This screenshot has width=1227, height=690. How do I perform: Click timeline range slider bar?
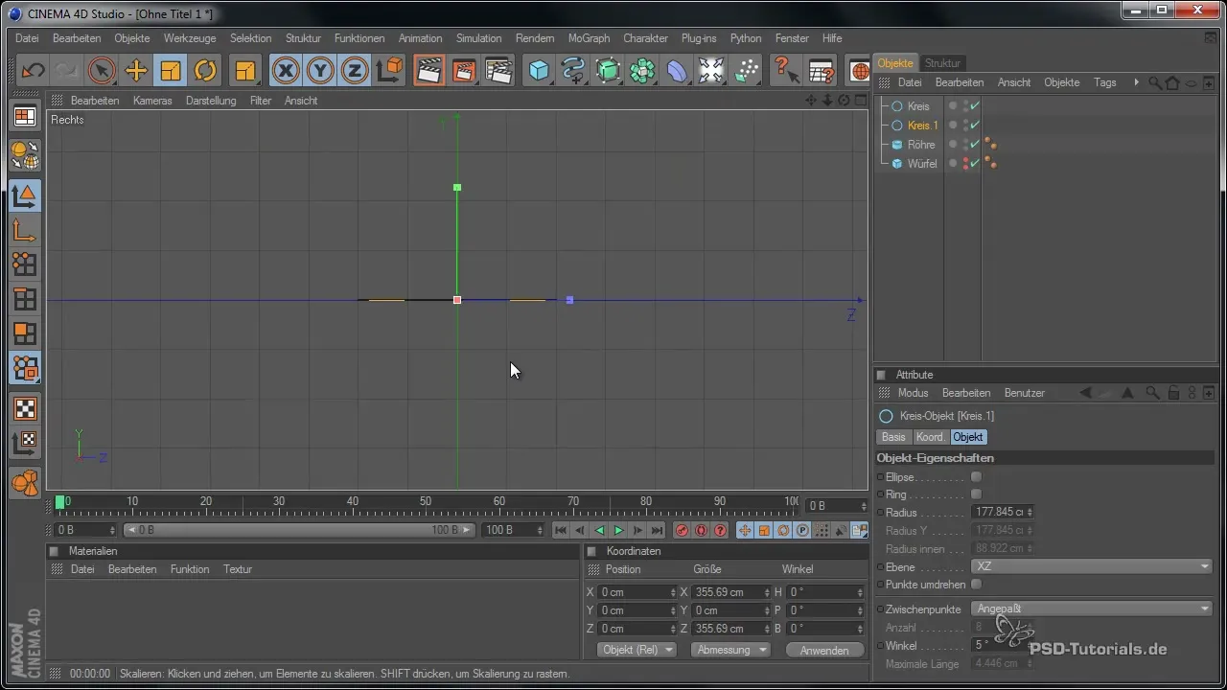(299, 530)
